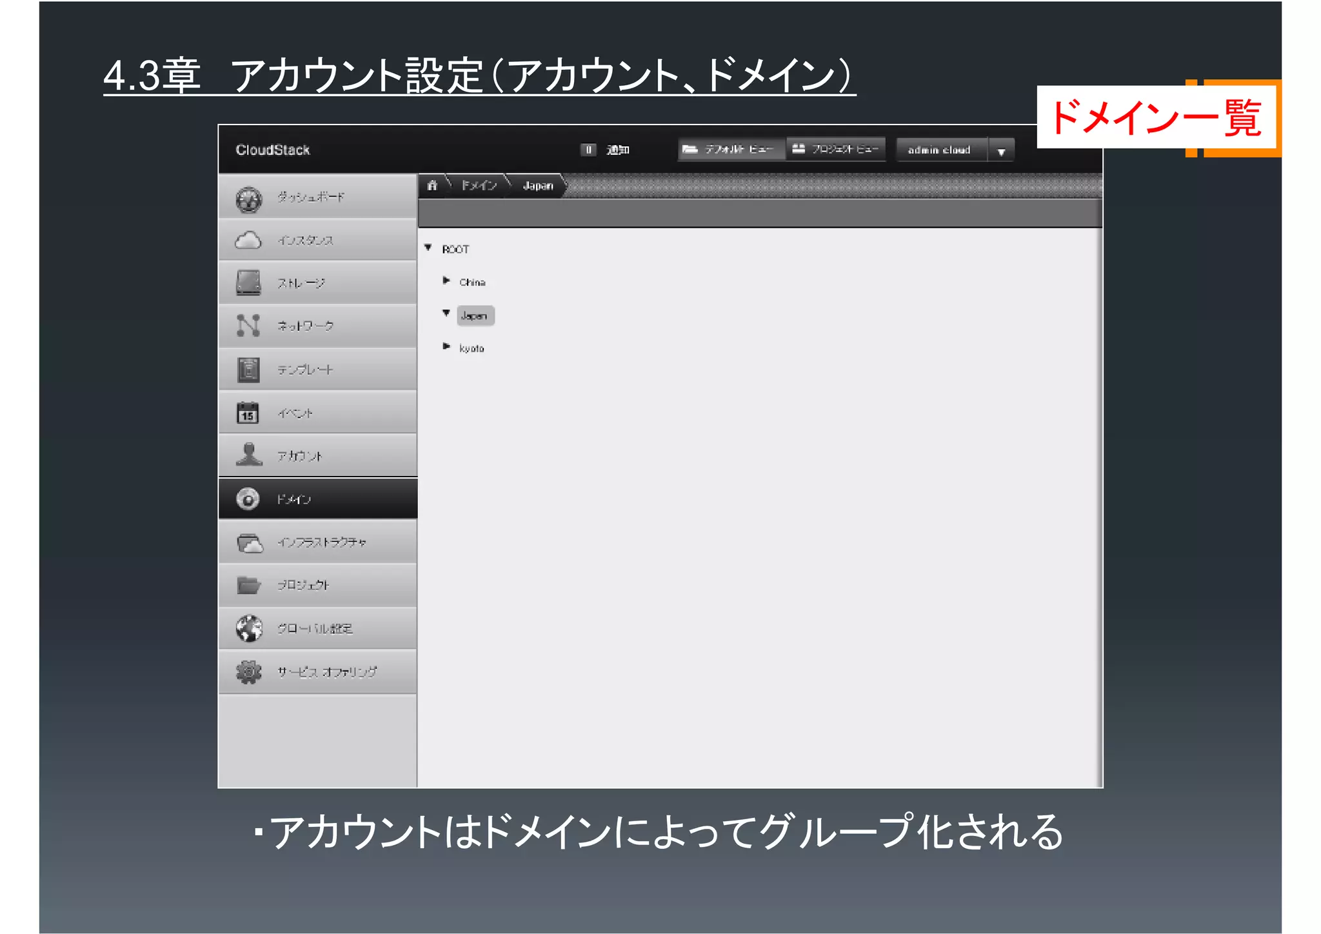Open テンプレート menu item

317,370
